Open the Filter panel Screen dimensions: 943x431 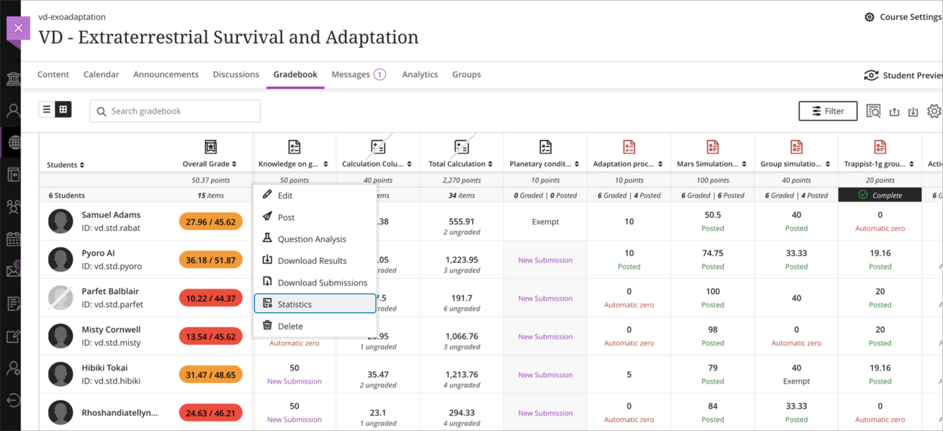pyautogui.click(x=828, y=111)
